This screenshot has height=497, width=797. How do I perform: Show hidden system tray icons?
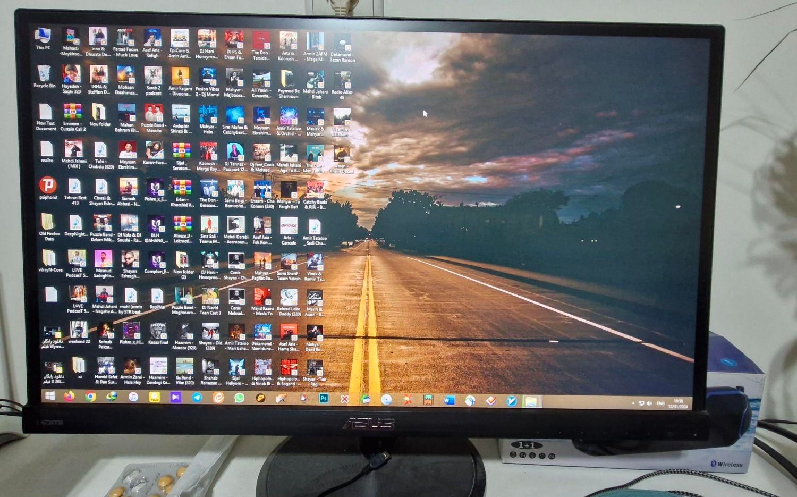[633, 403]
